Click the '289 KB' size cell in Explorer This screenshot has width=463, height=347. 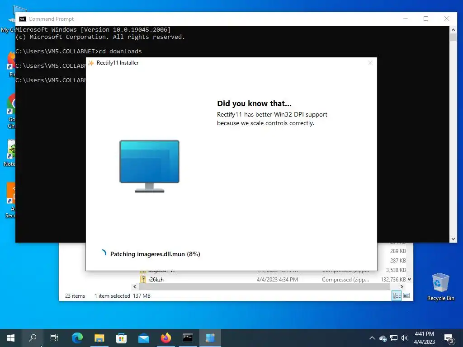coord(398,251)
